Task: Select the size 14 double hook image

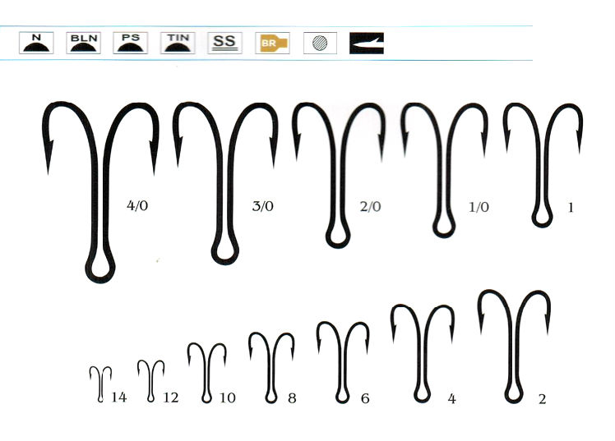Action: click(100, 384)
